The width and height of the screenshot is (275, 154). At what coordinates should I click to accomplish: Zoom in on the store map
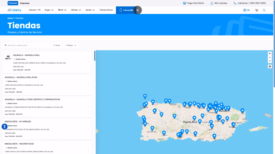[270, 53]
